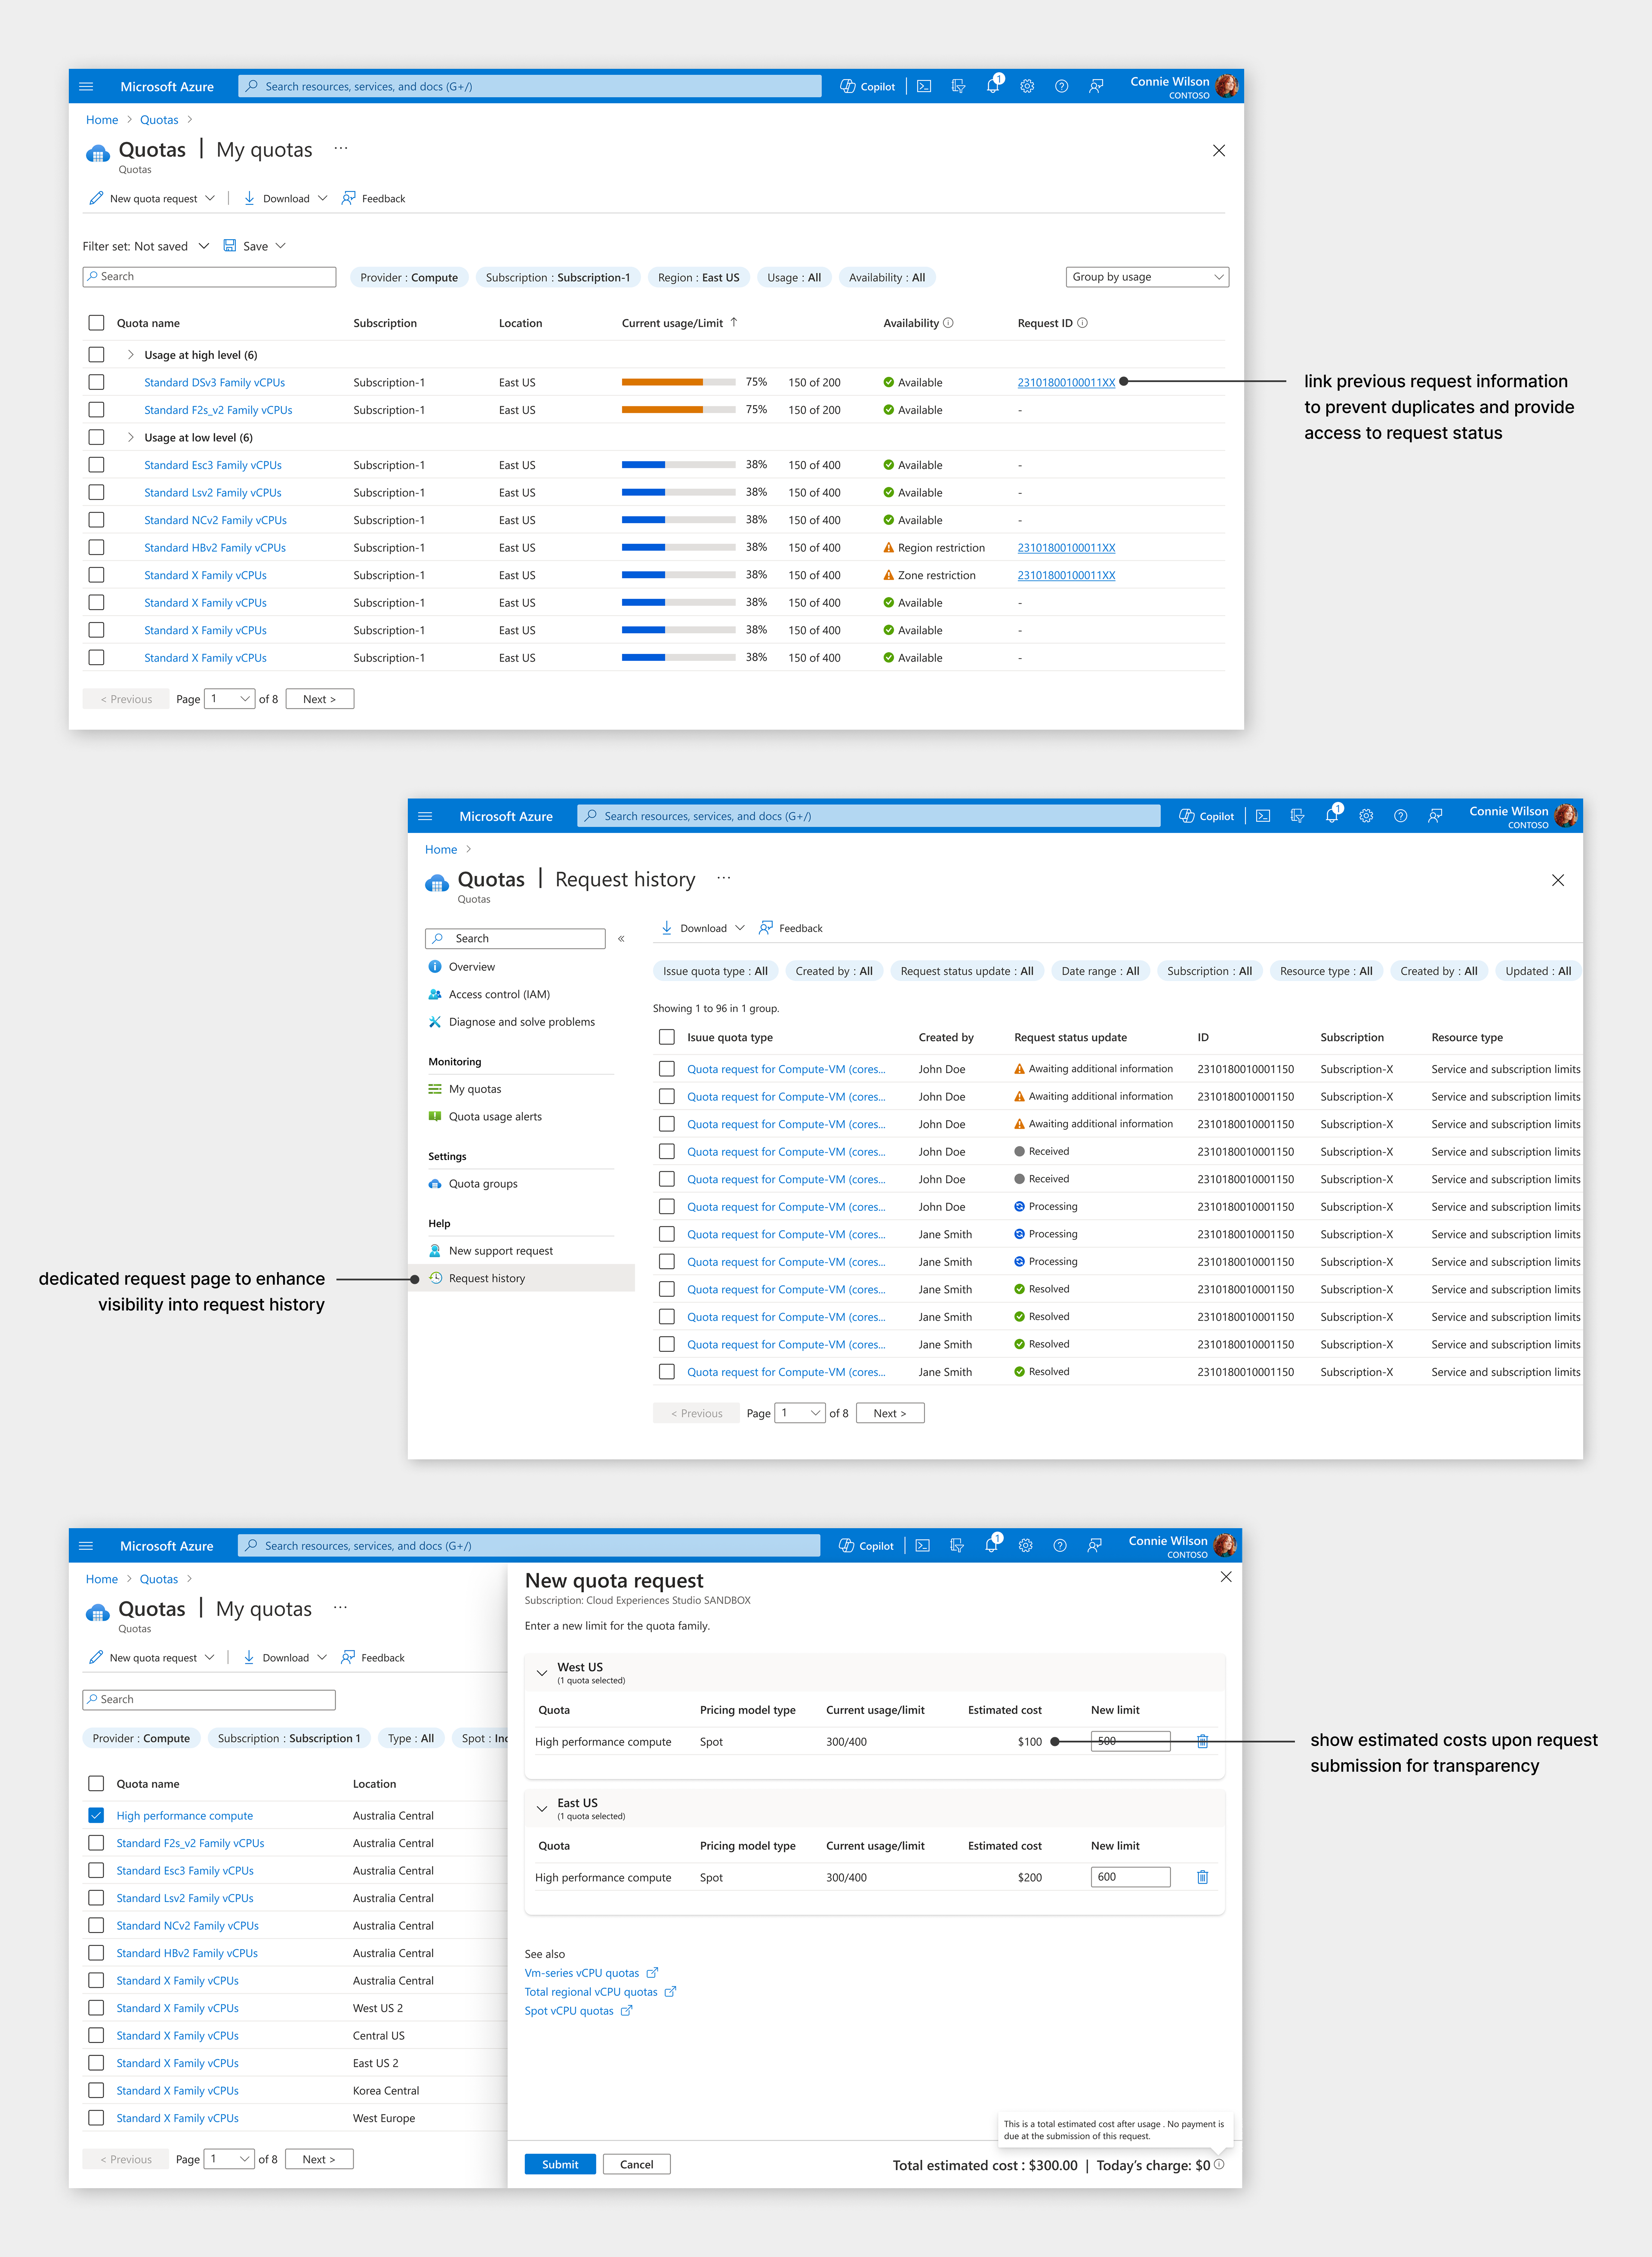Image resolution: width=1652 pixels, height=2257 pixels.
Task: Open Cloud Shell icon in Request history window
Action: 1263,816
